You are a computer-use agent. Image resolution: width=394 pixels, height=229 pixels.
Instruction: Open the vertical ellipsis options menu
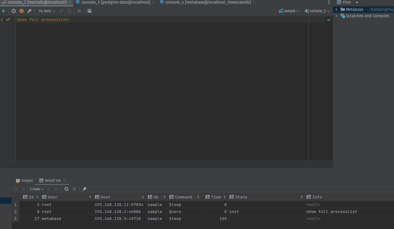329,2
